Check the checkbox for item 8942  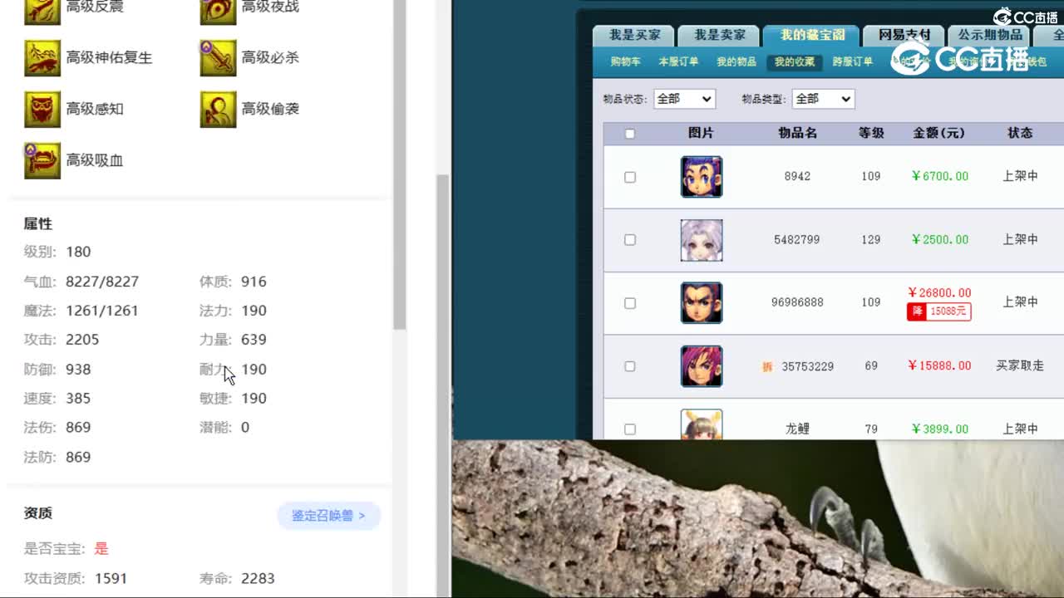(629, 176)
